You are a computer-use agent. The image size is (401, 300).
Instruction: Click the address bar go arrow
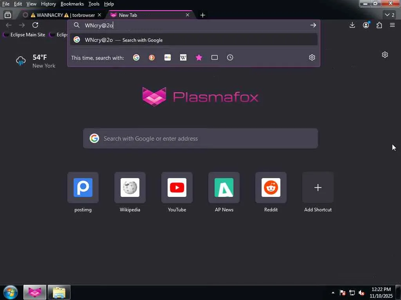313,25
